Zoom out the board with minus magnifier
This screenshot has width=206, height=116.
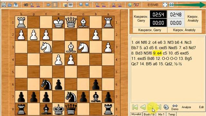87,5
